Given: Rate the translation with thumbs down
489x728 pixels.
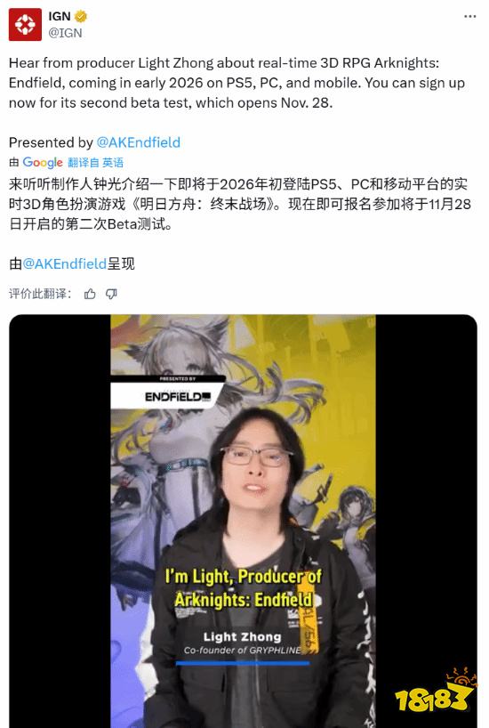Looking at the screenshot, I should tap(111, 294).
